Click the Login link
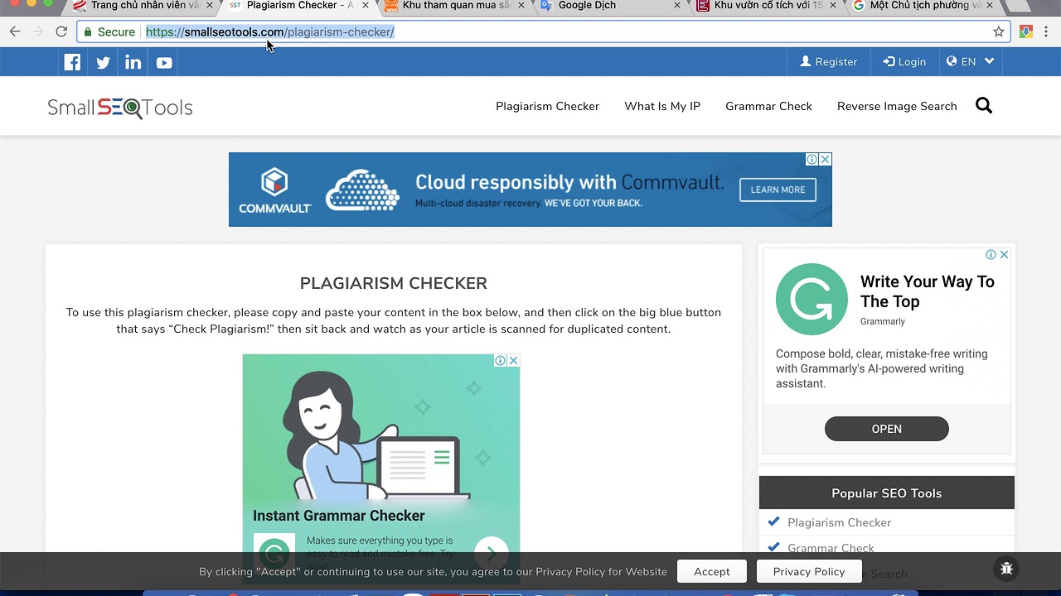Image resolution: width=1061 pixels, height=596 pixels. [904, 62]
